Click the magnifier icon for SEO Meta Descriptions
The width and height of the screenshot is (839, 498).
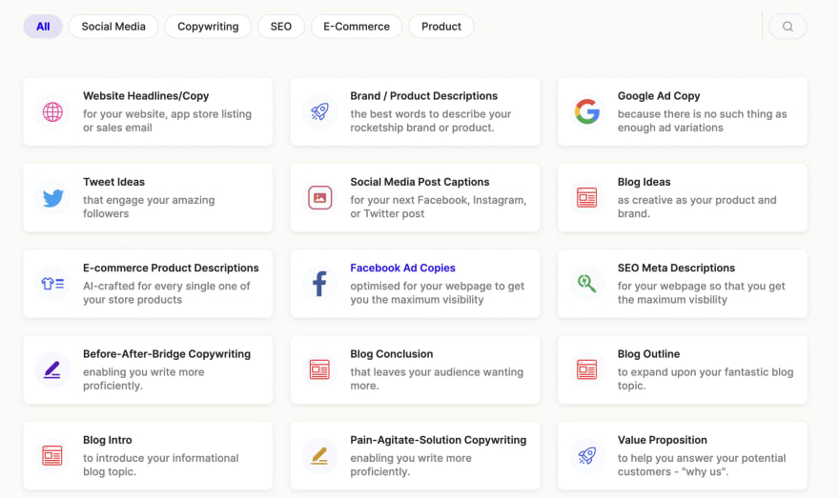[x=587, y=283]
